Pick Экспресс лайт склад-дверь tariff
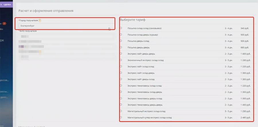Viewport: 258px width, 127px height. (121, 72)
